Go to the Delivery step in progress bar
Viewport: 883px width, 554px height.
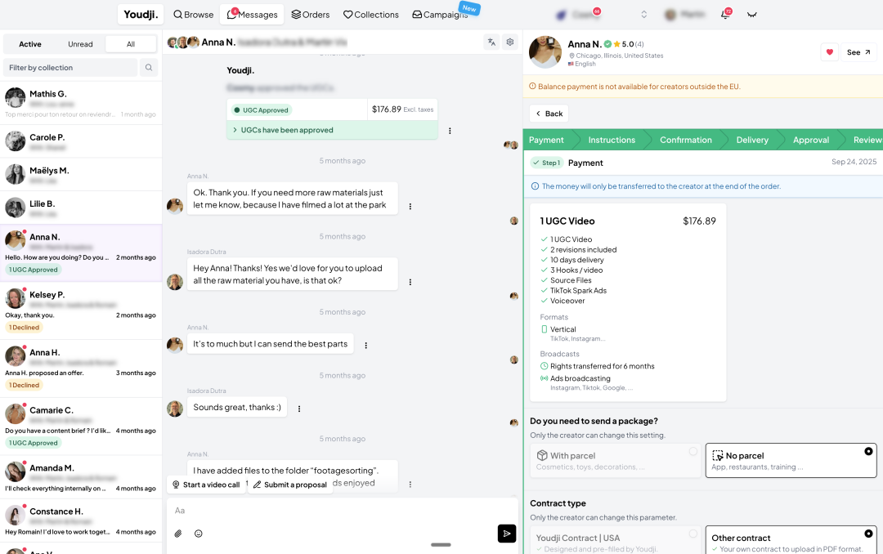coord(751,140)
